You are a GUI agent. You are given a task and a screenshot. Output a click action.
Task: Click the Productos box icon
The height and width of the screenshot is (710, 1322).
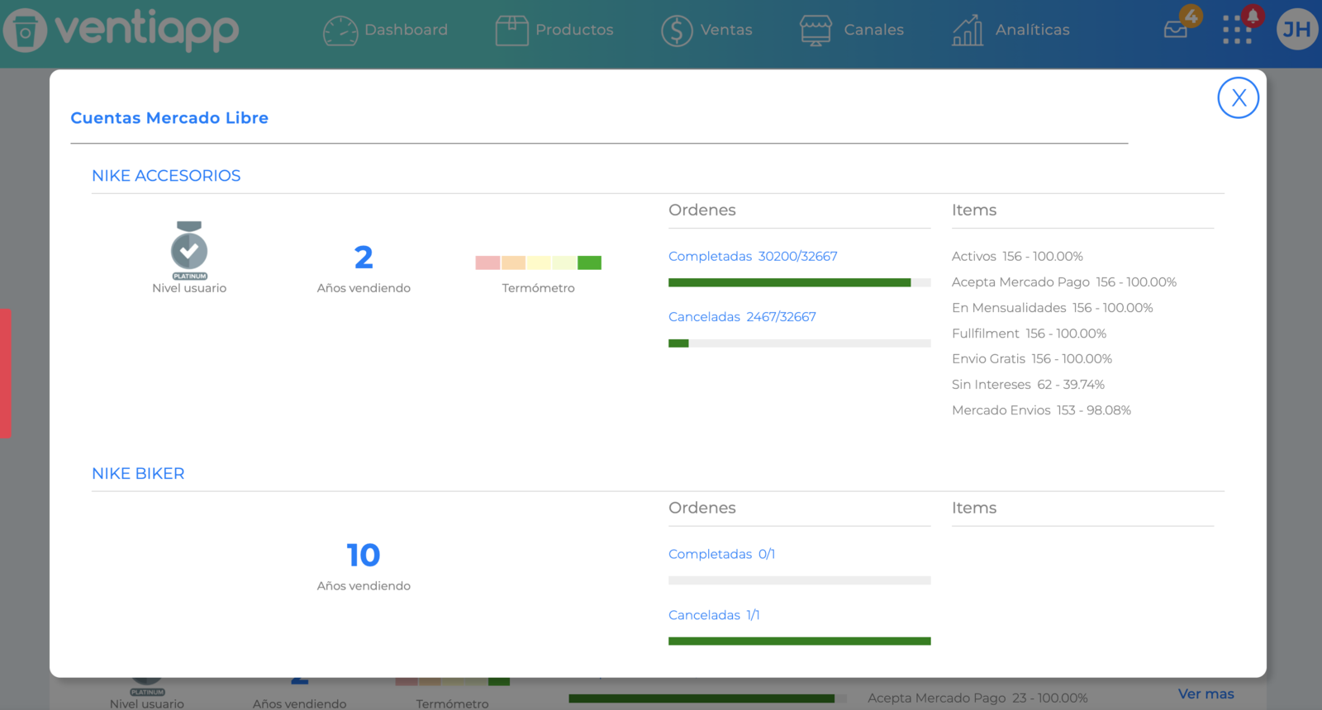point(511,31)
